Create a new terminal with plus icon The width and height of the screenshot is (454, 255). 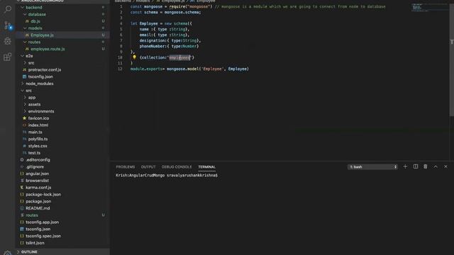tap(405, 166)
